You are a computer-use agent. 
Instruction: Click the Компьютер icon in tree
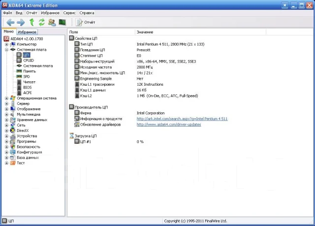(x=13, y=44)
